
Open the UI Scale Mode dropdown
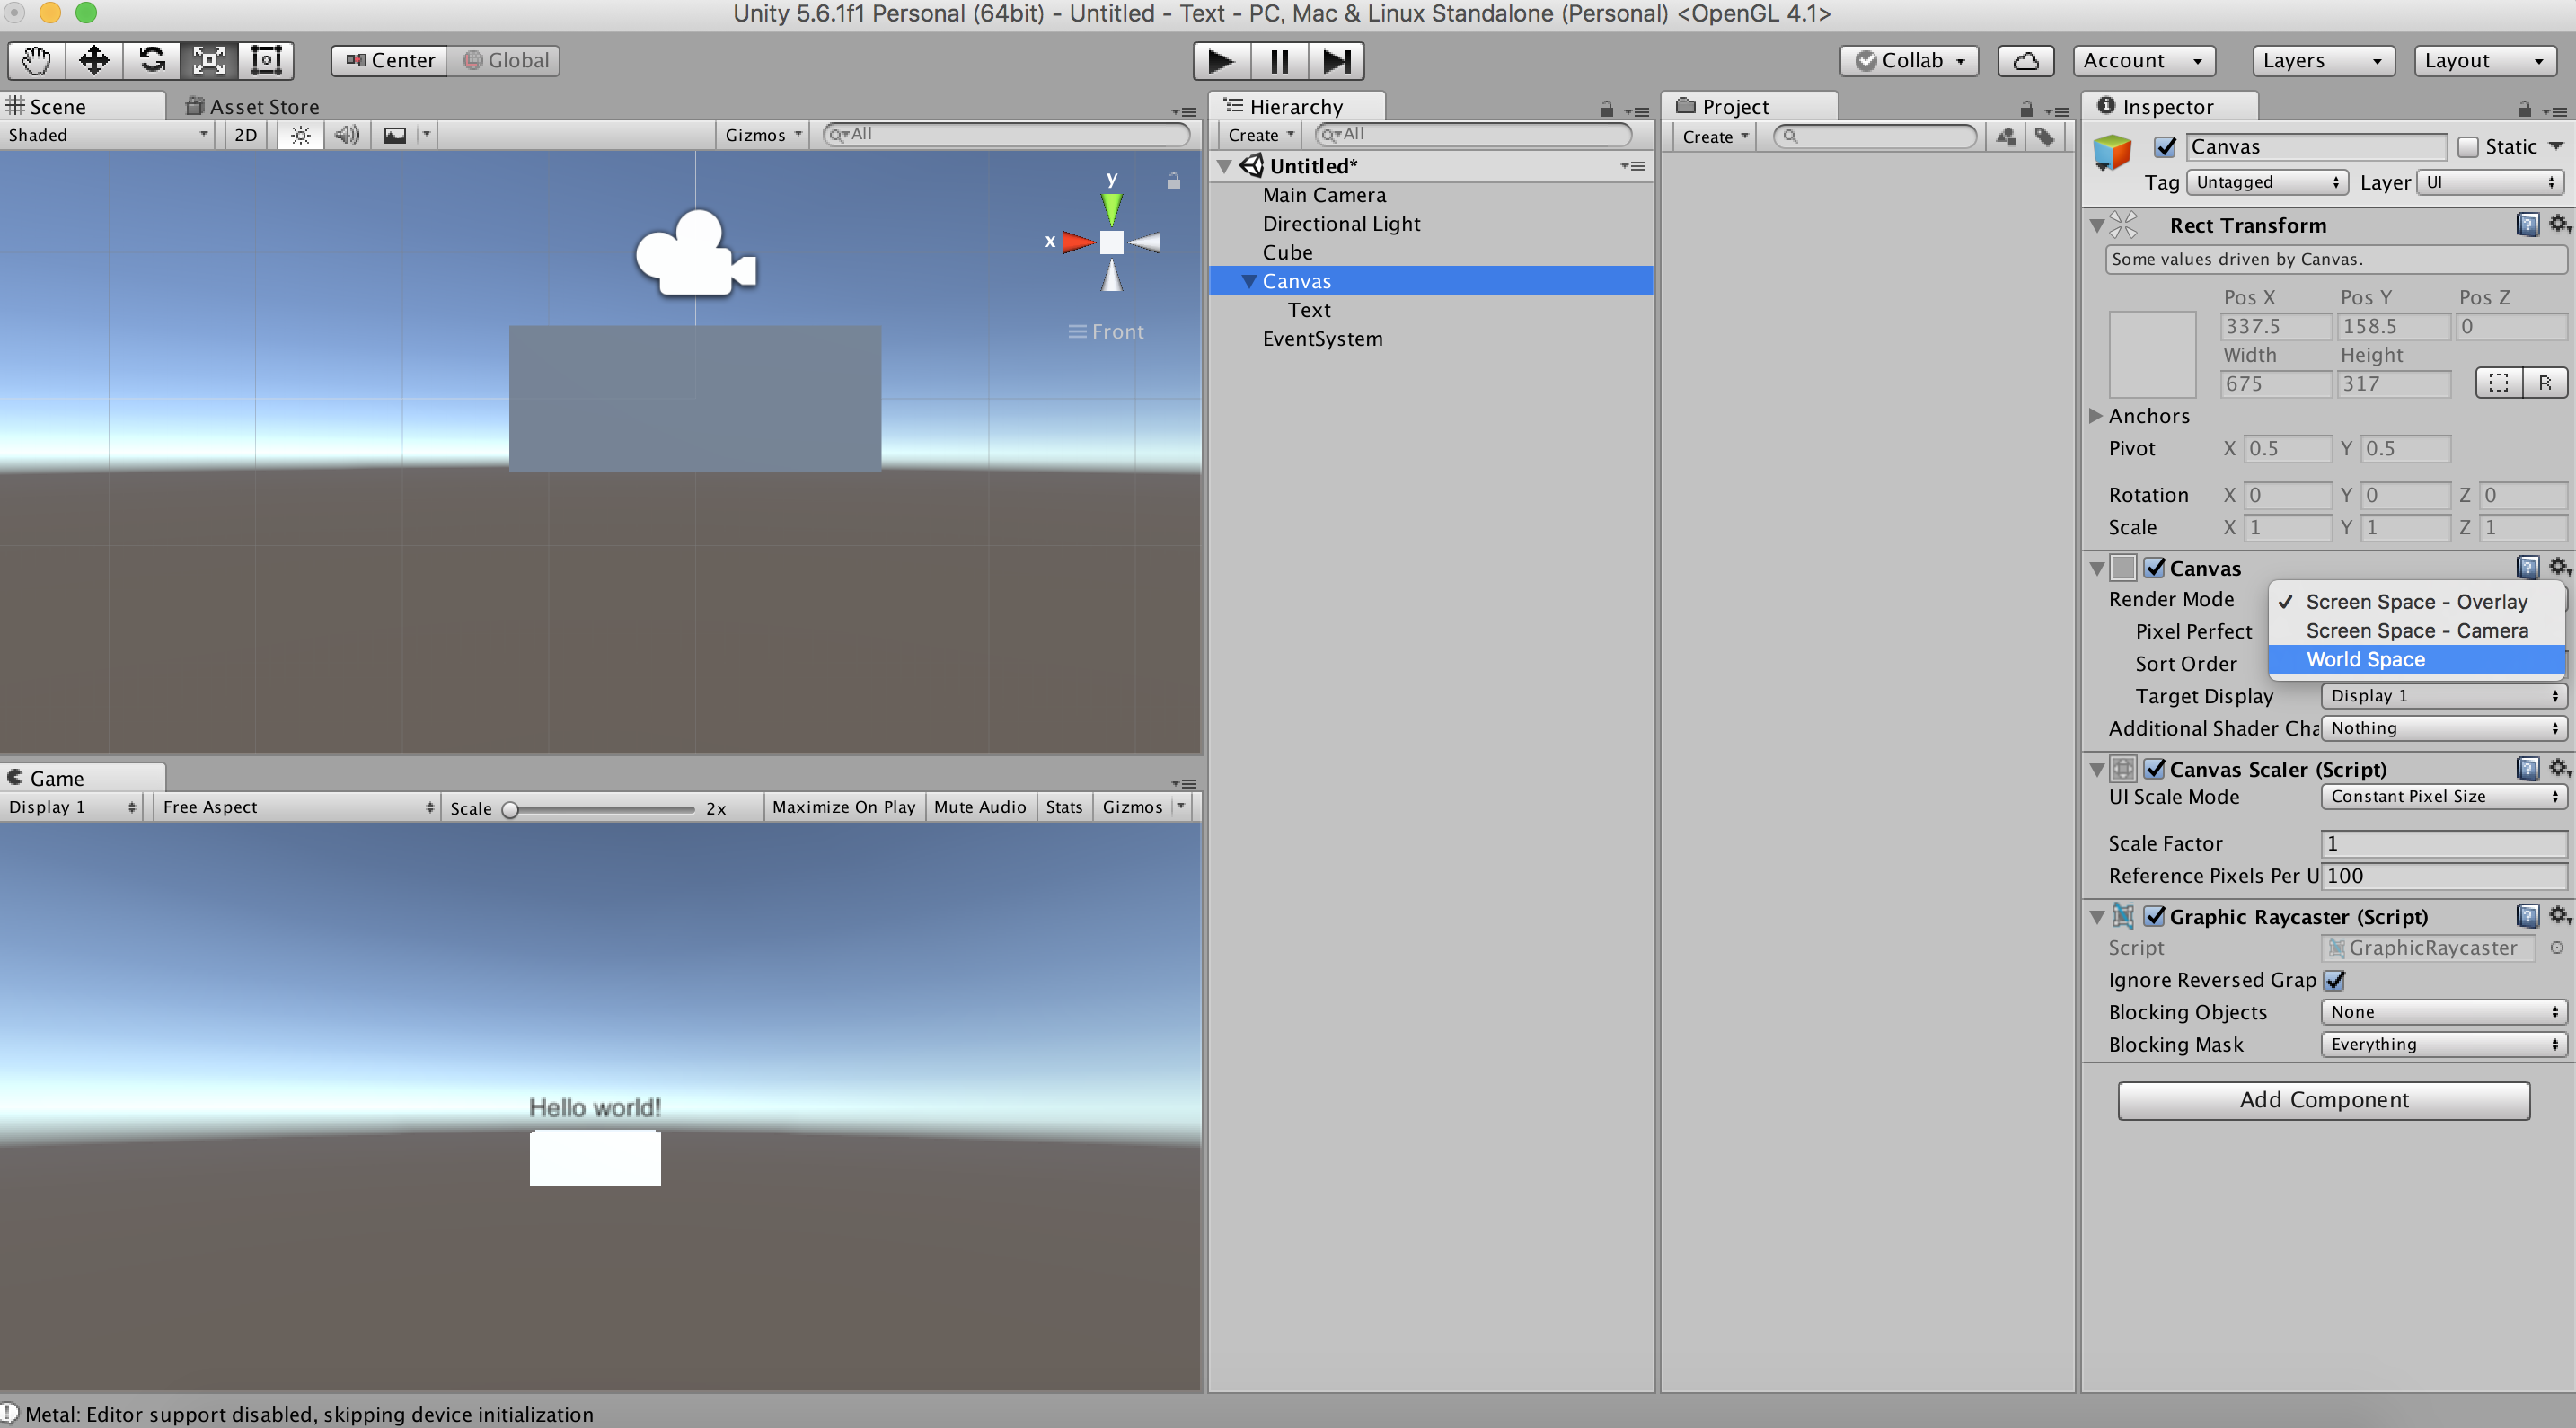tap(2443, 797)
